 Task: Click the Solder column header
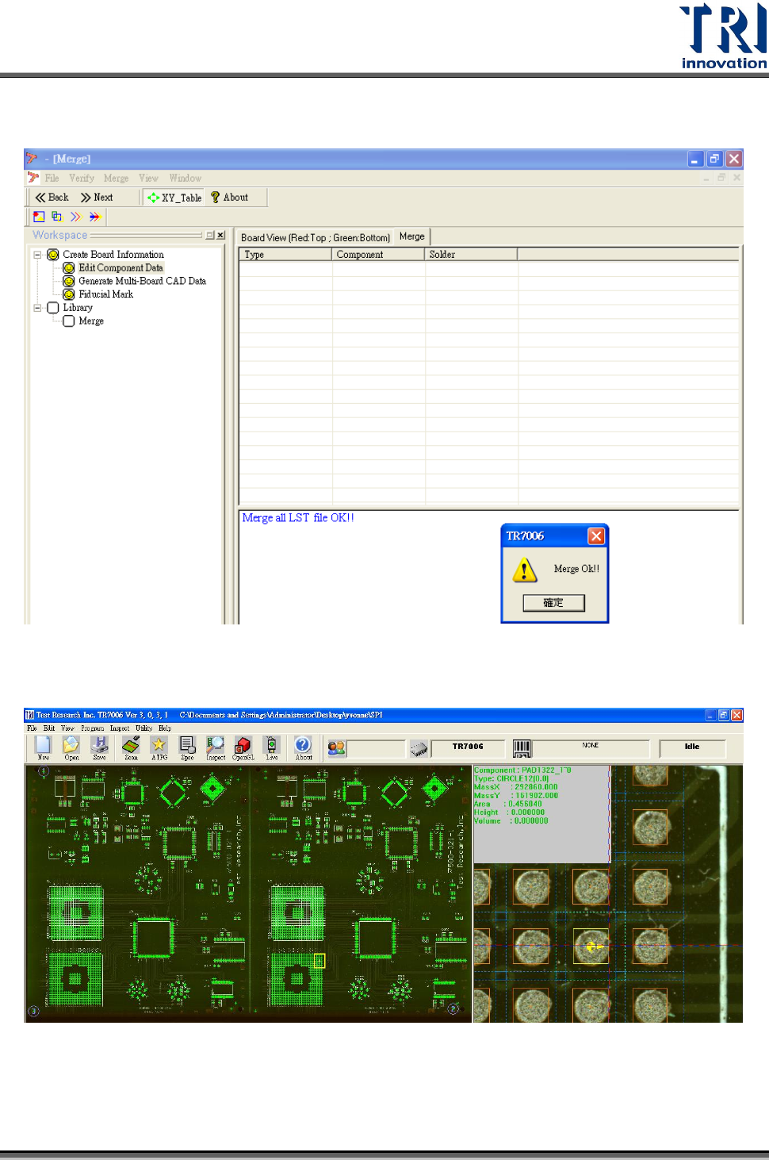[471, 255]
